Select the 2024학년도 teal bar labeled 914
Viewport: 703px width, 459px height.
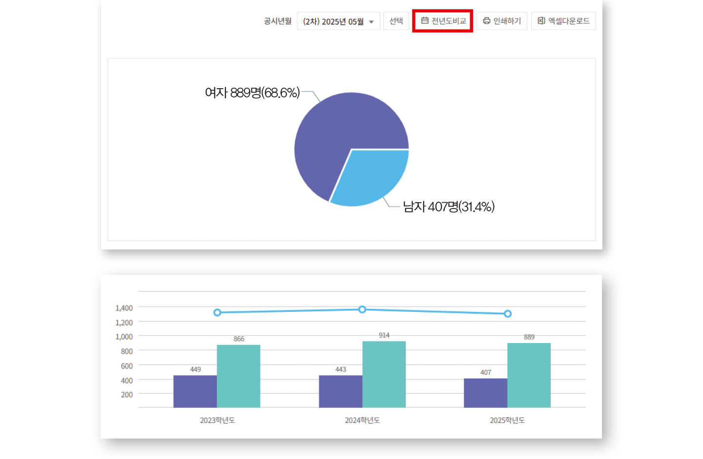384,374
